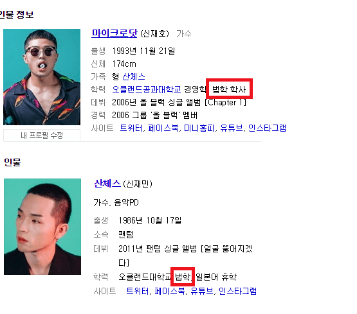Open 산체스's 인스타그램 link
357x314 pixels.
point(237,291)
